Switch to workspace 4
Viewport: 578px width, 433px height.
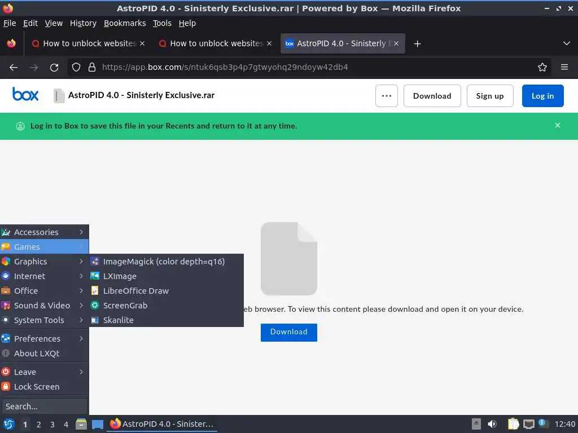click(66, 425)
